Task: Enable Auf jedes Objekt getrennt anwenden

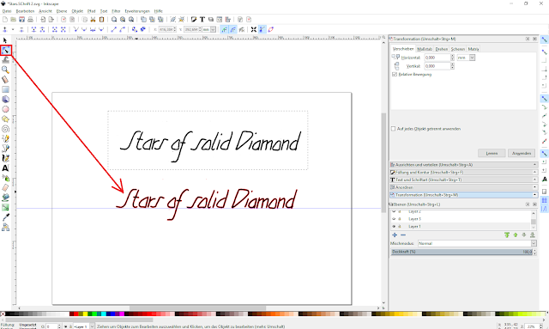Action: pyautogui.click(x=393, y=129)
